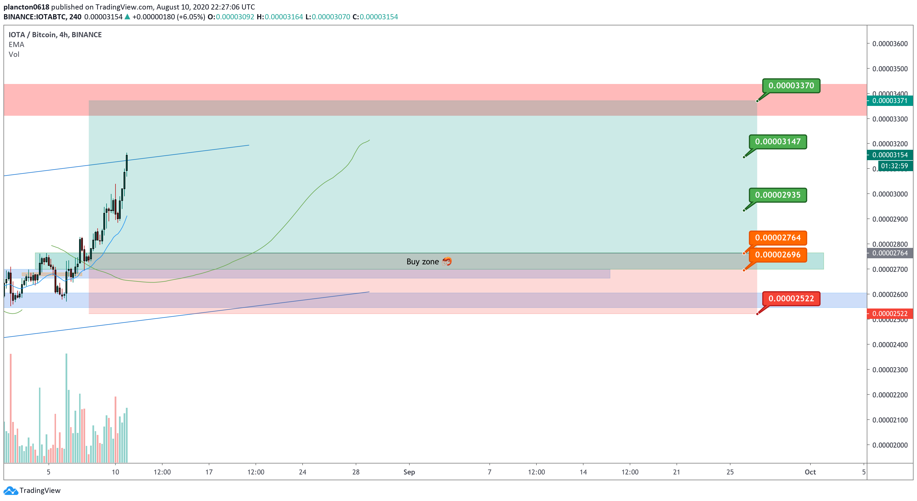Click the shrimp emoji next to Buy zone

[447, 261]
